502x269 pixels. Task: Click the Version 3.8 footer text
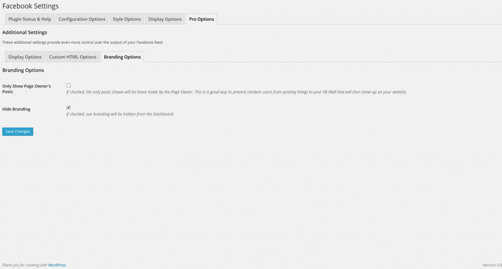492,265
